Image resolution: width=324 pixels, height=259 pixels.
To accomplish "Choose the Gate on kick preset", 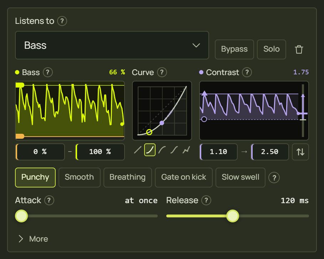I will [184, 178].
